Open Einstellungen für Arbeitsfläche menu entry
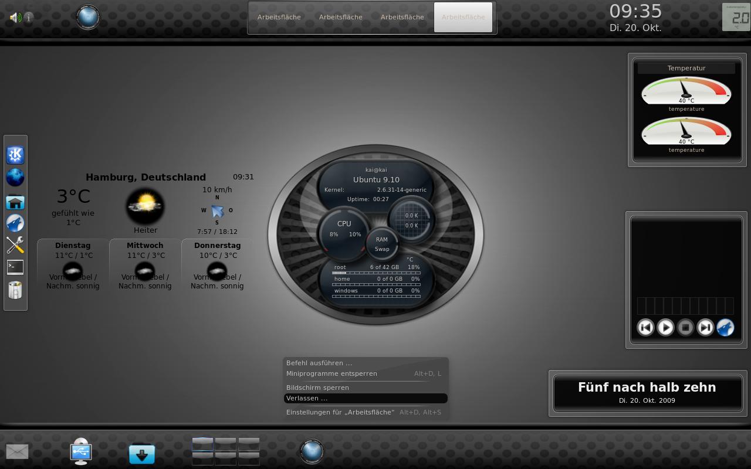751x469 pixels. 366,412
